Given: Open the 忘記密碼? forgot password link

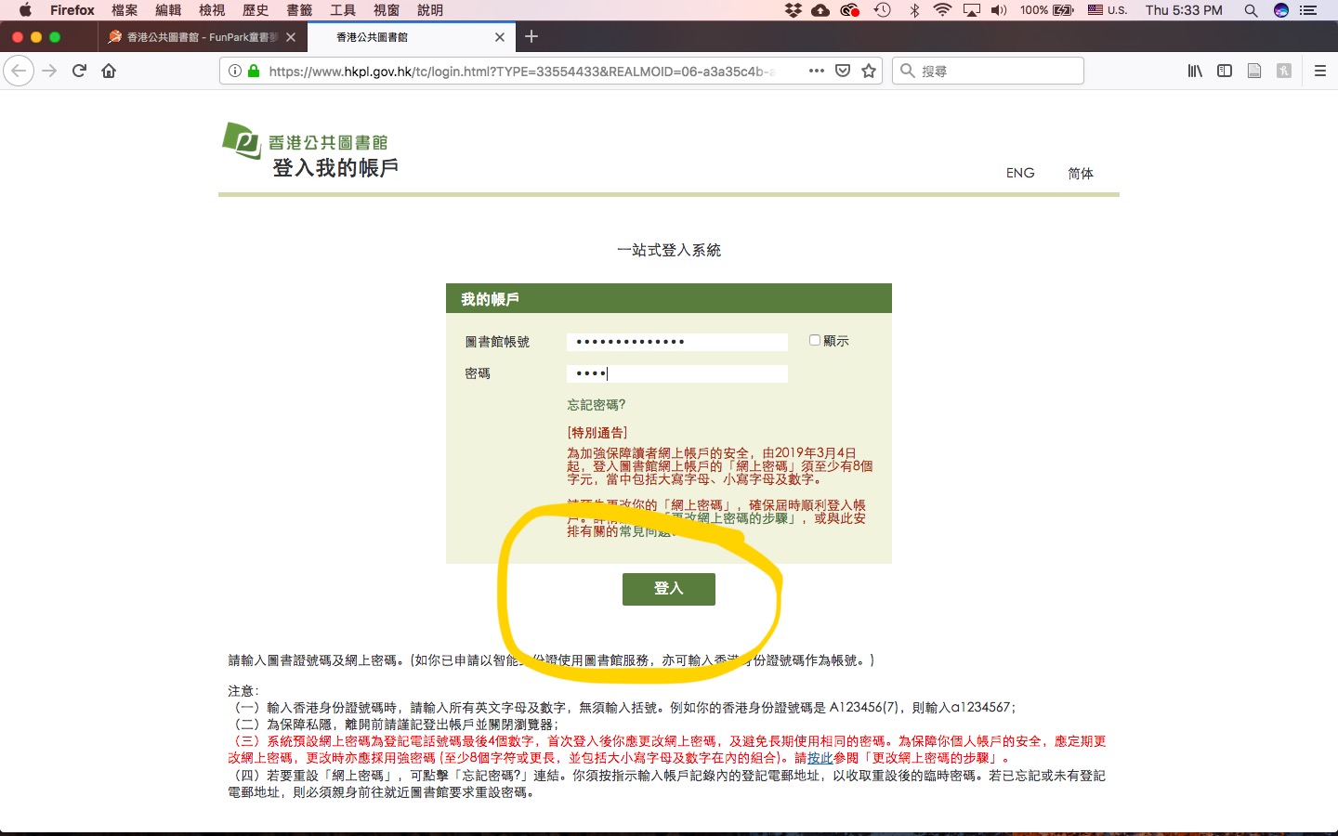Looking at the screenshot, I should coord(597,405).
